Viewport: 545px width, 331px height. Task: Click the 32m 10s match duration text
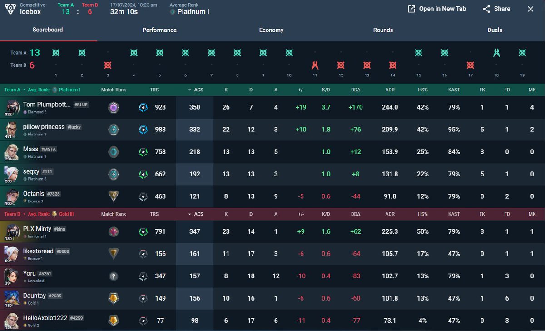coord(124,12)
